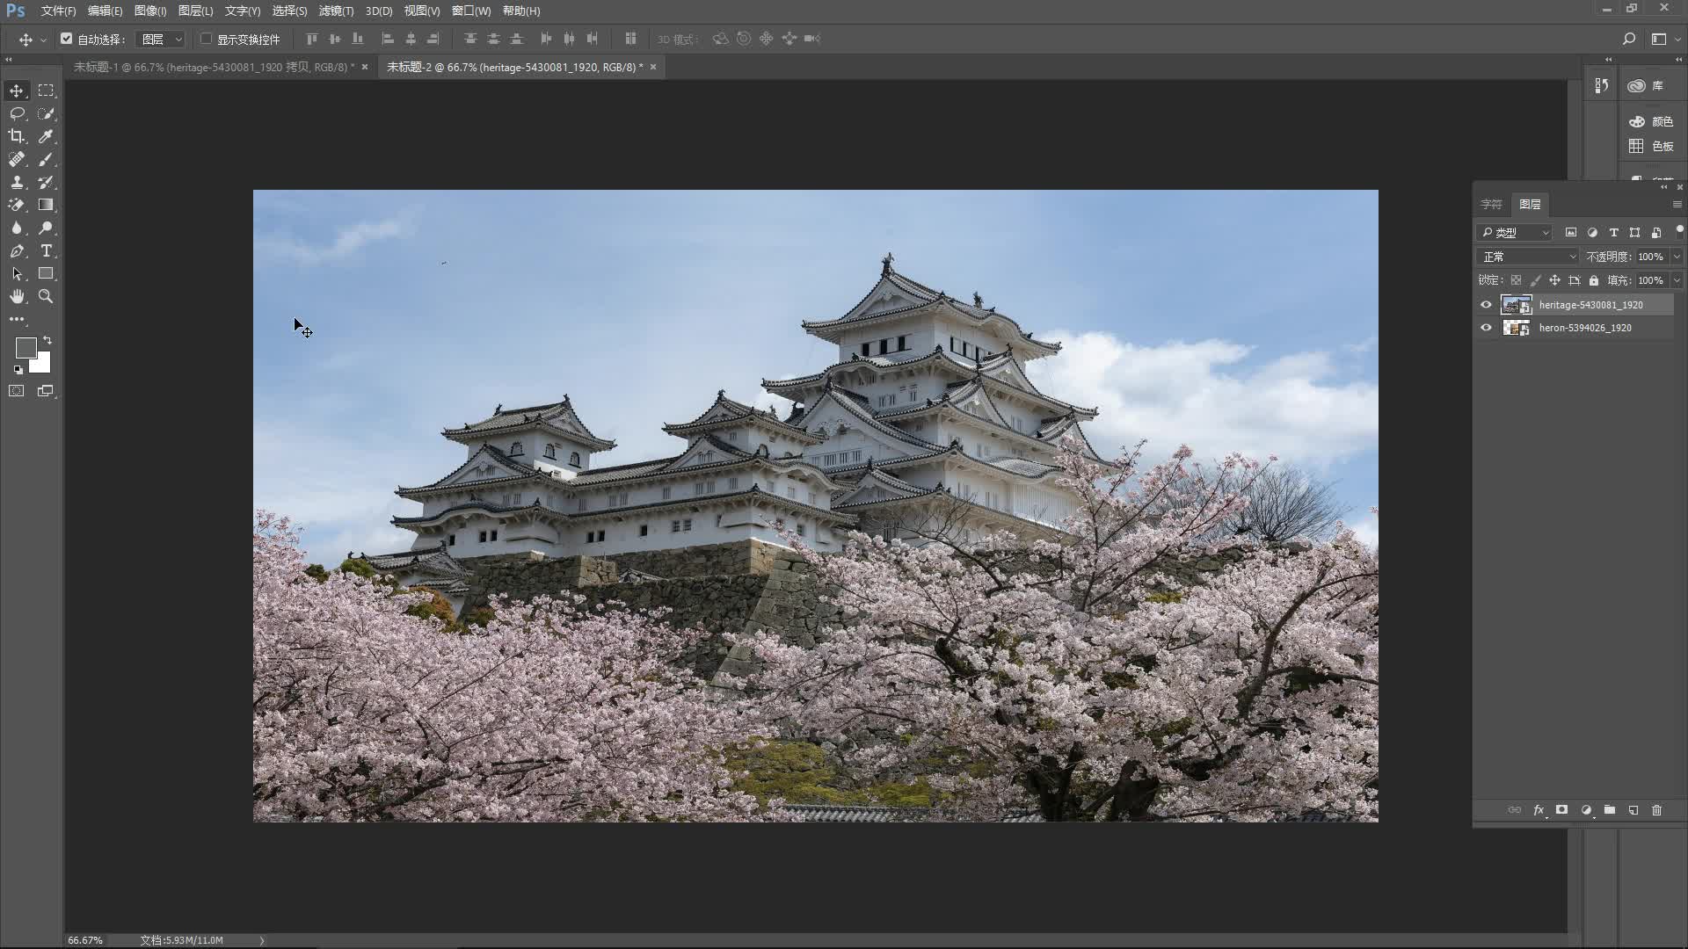Viewport: 1688px width, 949px height.
Task: Open the search icon in options bar
Action: click(x=1629, y=39)
